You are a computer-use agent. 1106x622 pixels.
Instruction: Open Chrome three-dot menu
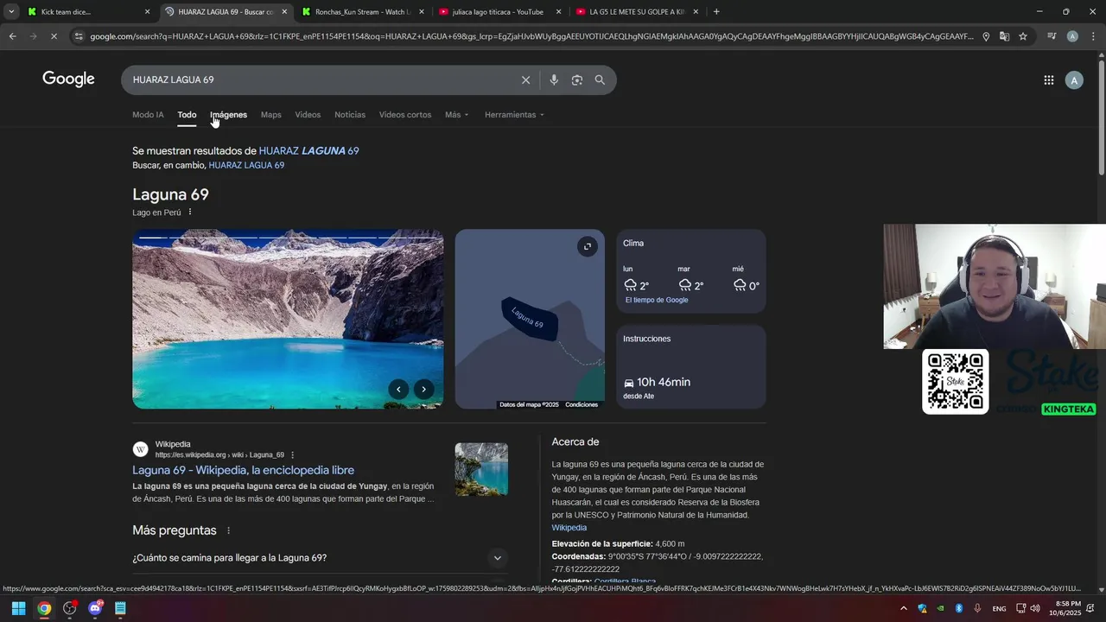(x=1094, y=36)
